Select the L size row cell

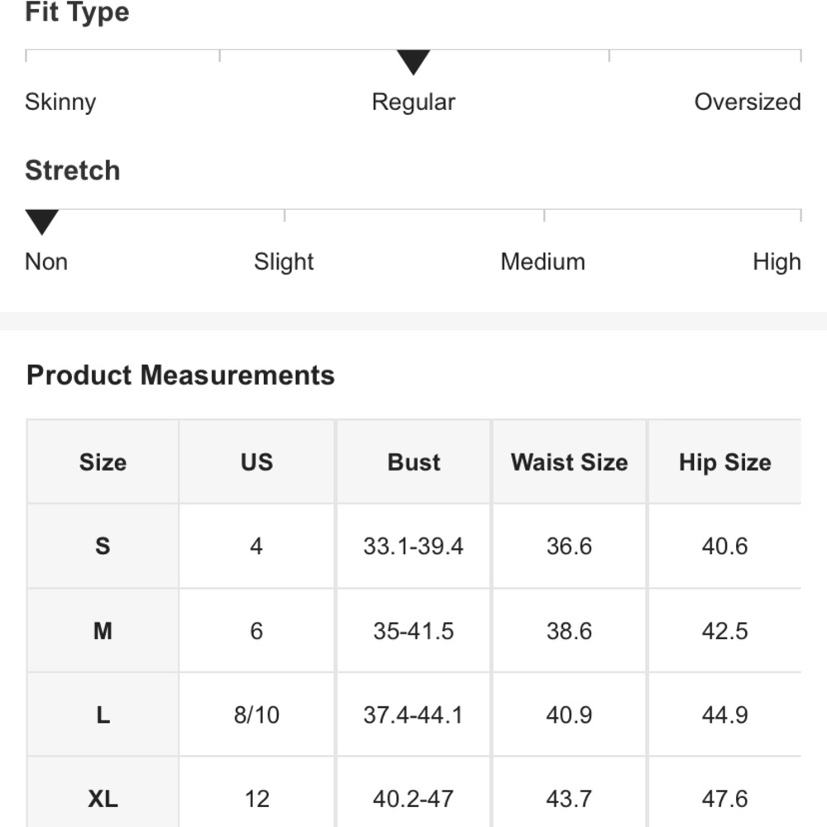(x=103, y=715)
